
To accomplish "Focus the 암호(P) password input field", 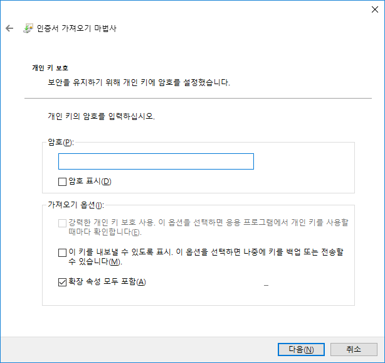I will (156, 161).
